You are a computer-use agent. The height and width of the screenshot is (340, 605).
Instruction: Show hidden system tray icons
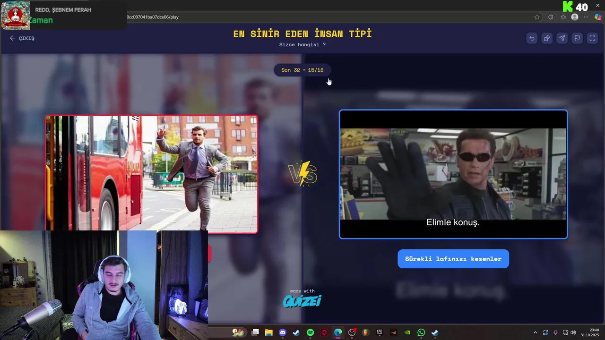click(x=535, y=332)
